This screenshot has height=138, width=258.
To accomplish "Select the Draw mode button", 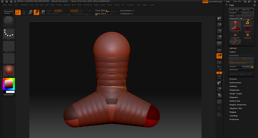I will [x=24, y=12].
